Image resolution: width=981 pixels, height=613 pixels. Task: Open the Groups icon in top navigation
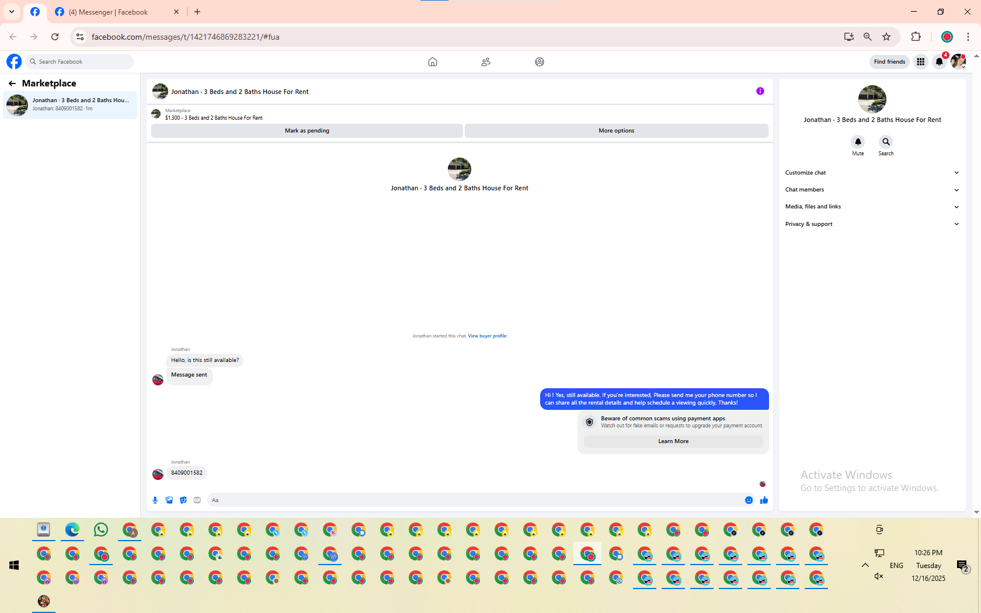point(540,62)
